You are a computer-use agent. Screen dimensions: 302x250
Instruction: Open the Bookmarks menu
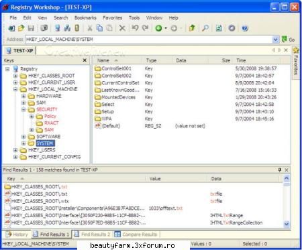pyautogui.click(x=85, y=18)
